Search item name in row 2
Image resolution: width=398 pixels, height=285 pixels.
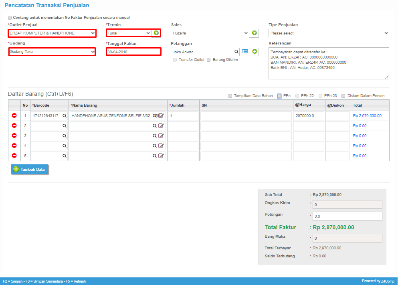155,126
